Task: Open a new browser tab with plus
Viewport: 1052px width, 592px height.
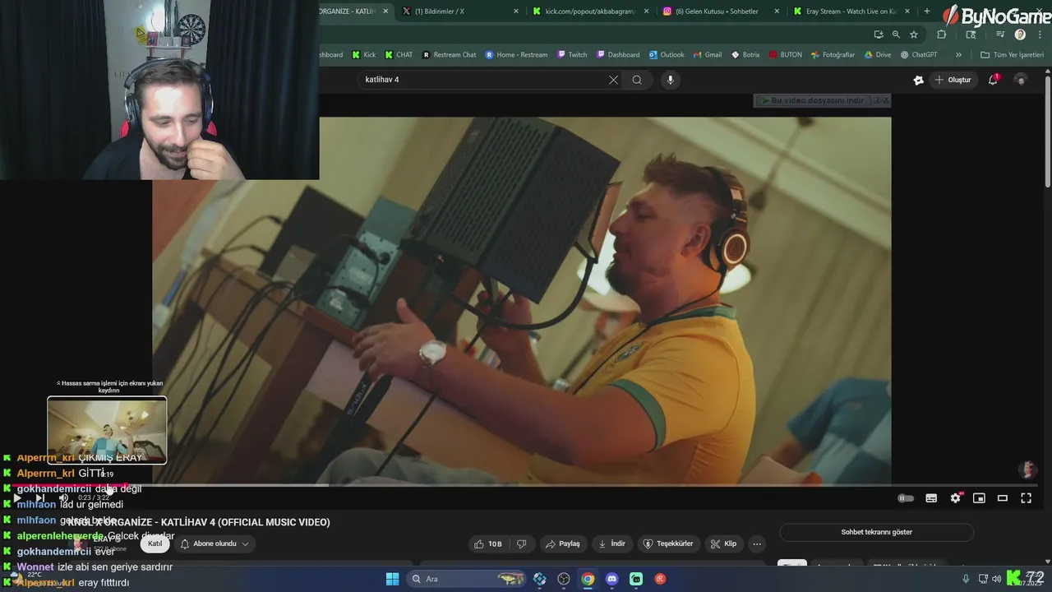Action: 927,12
